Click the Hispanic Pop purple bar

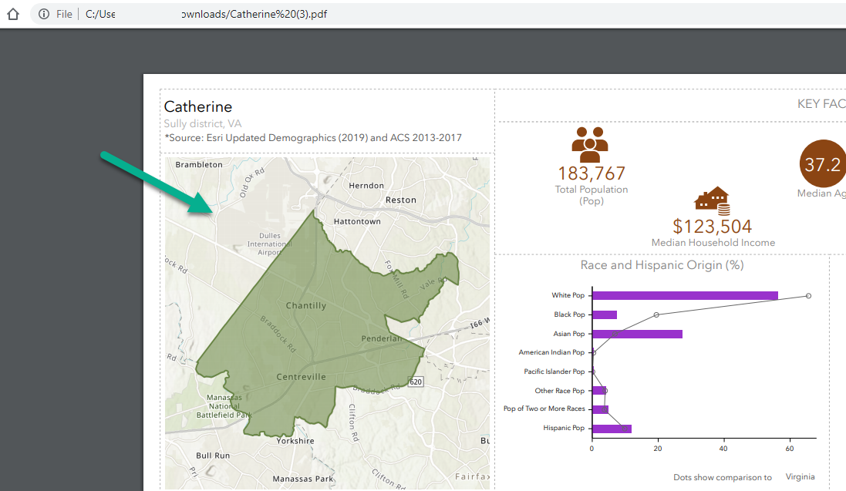click(612, 428)
